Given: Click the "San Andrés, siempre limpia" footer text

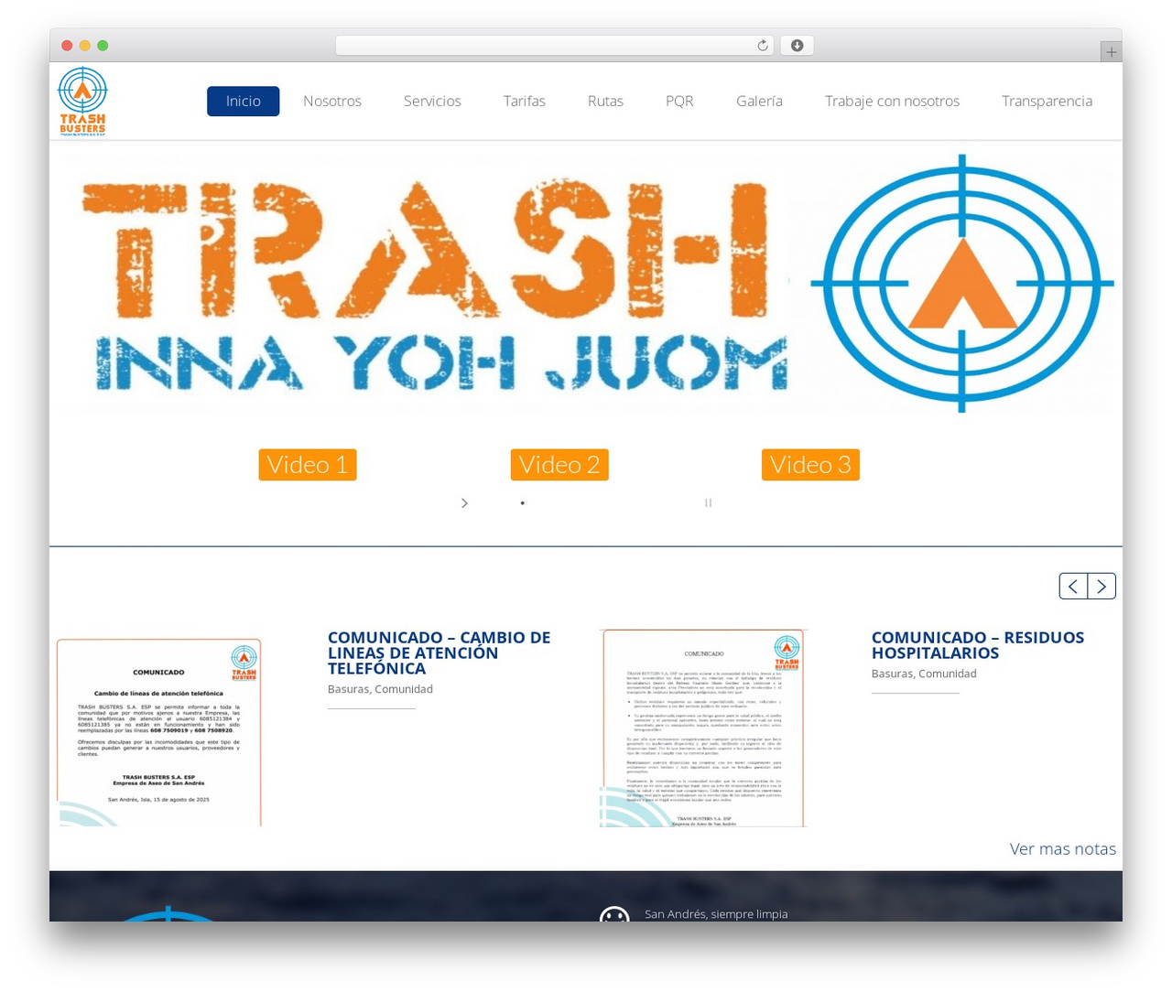Looking at the screenshot, I should click(716, 914).
